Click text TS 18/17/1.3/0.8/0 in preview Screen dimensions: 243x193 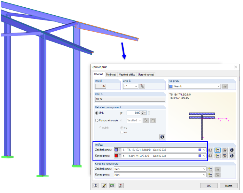click(180, 95)
